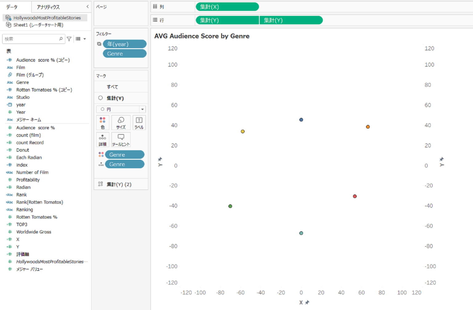Open the mark type dropdown showing 円
Viewport: 473px width, 310px height.
142,109
